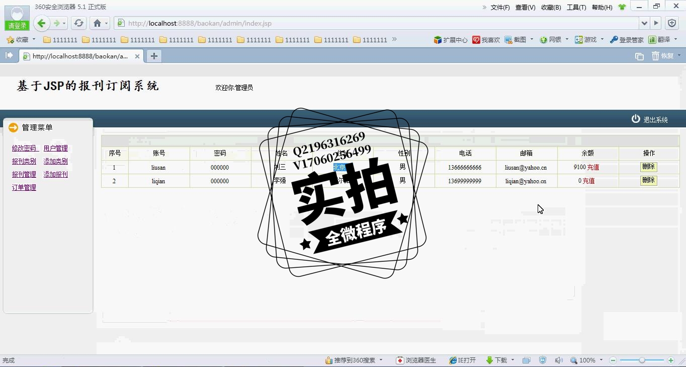Open 帮助(H) menu
The image size is (686, 367).
tap(602, 7)
